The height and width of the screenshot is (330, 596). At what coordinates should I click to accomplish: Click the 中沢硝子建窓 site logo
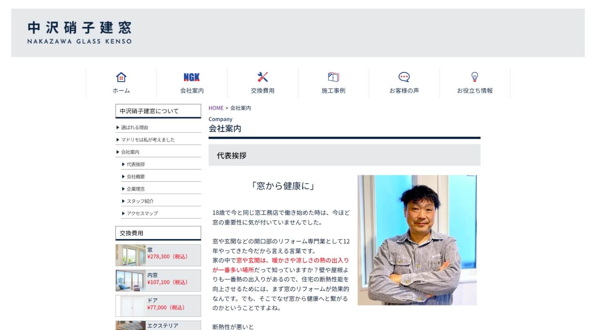[80, 32]
